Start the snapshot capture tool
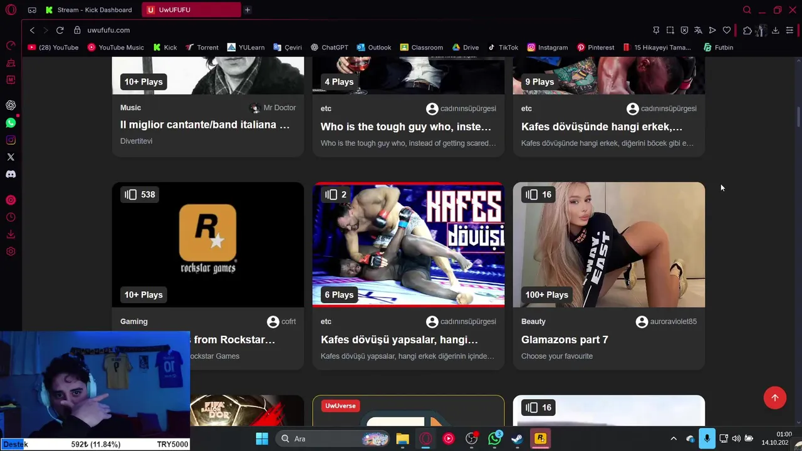Viewport: 802px width, 451px height. [670, 30]
